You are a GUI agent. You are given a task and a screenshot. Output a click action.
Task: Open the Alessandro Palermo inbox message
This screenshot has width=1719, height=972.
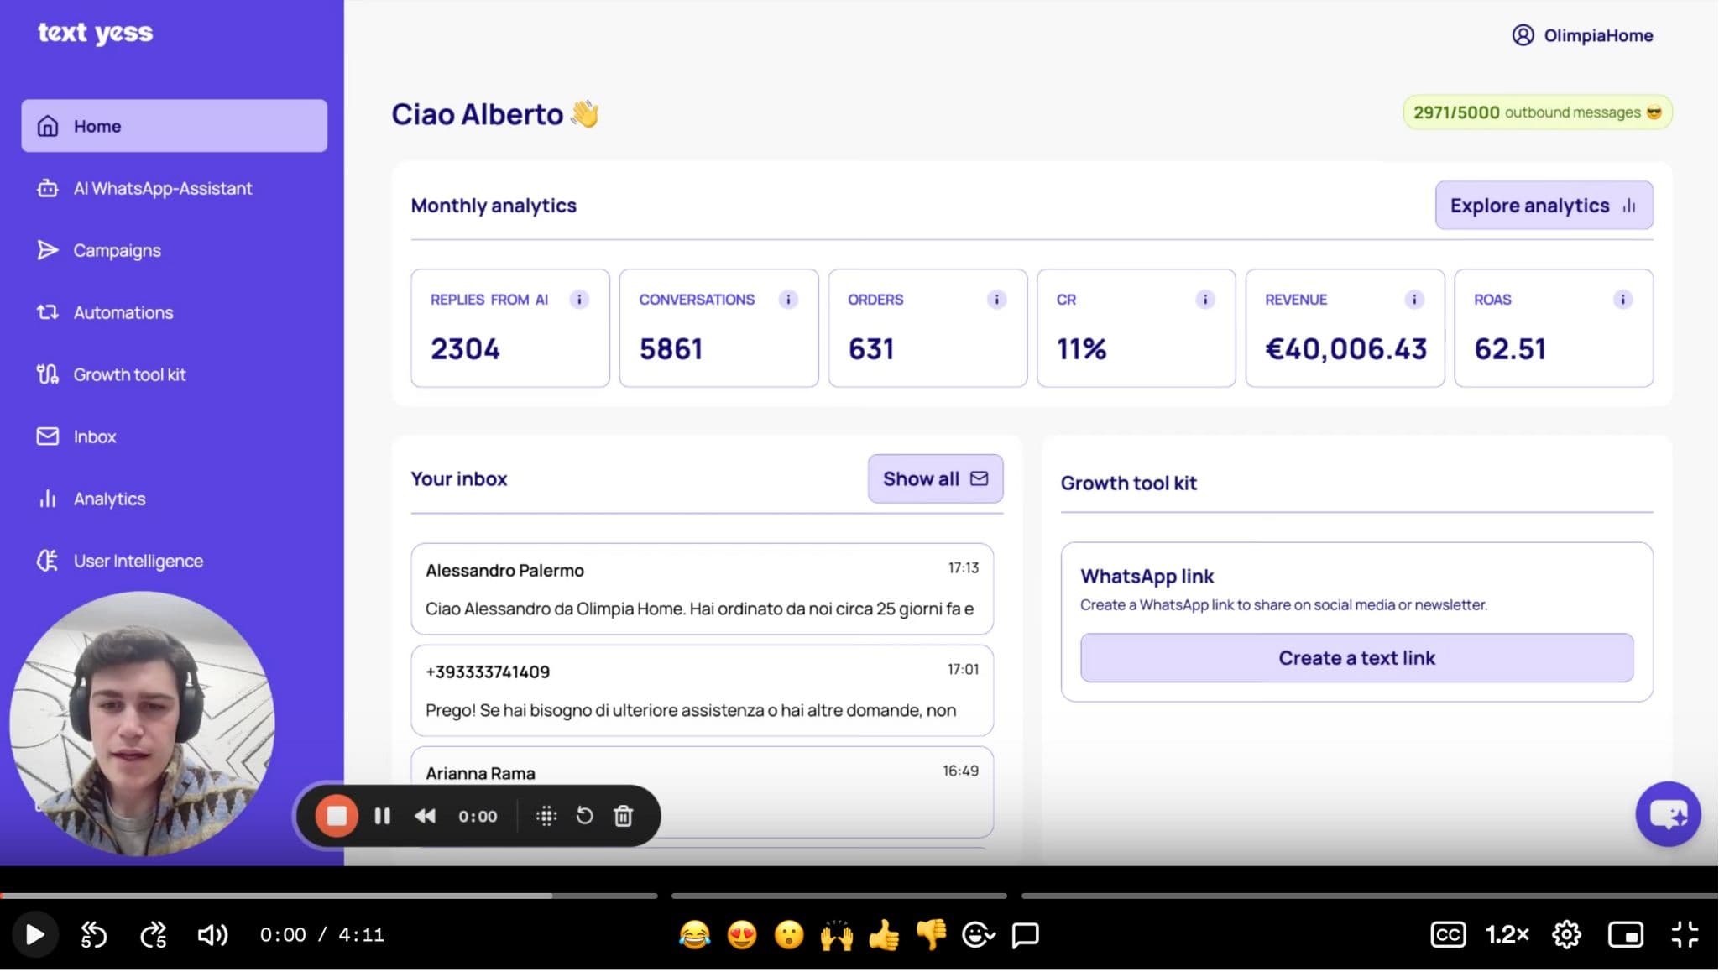(x=702, y=589)
